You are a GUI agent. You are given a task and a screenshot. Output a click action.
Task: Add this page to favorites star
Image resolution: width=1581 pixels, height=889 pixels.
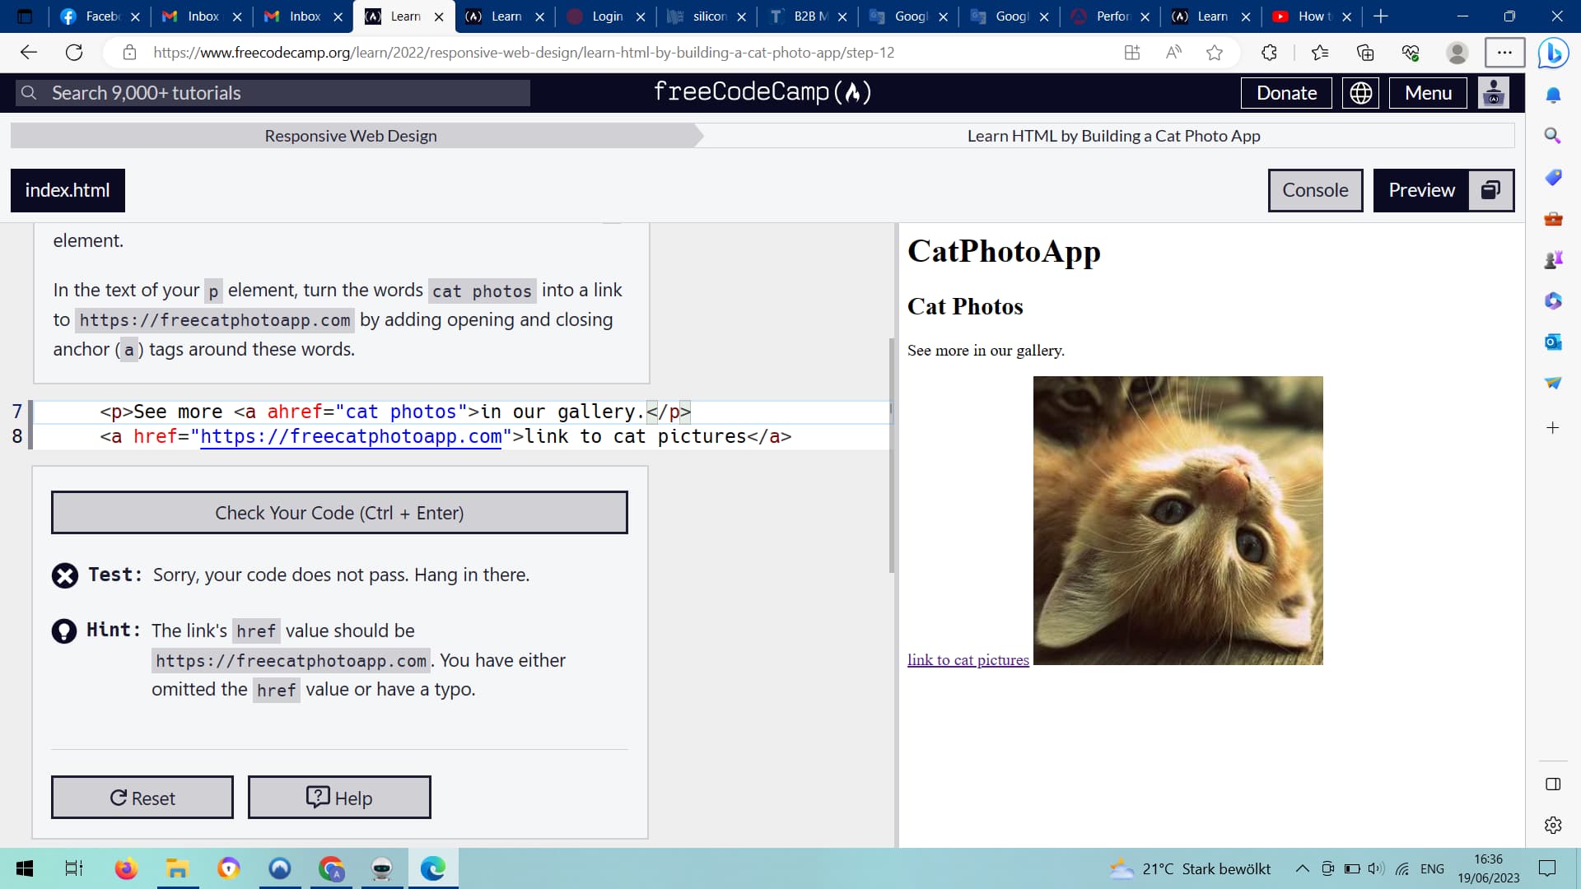coord(1214,53)
